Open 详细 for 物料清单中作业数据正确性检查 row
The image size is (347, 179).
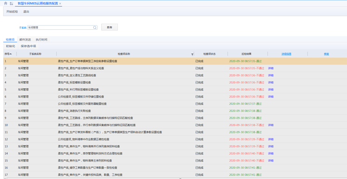pyautogui.click(x=270, y=139)
